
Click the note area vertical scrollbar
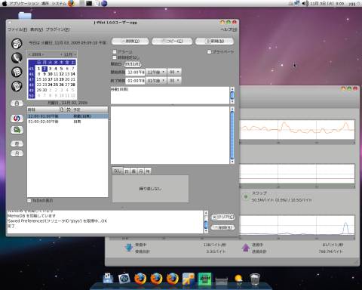232,135
